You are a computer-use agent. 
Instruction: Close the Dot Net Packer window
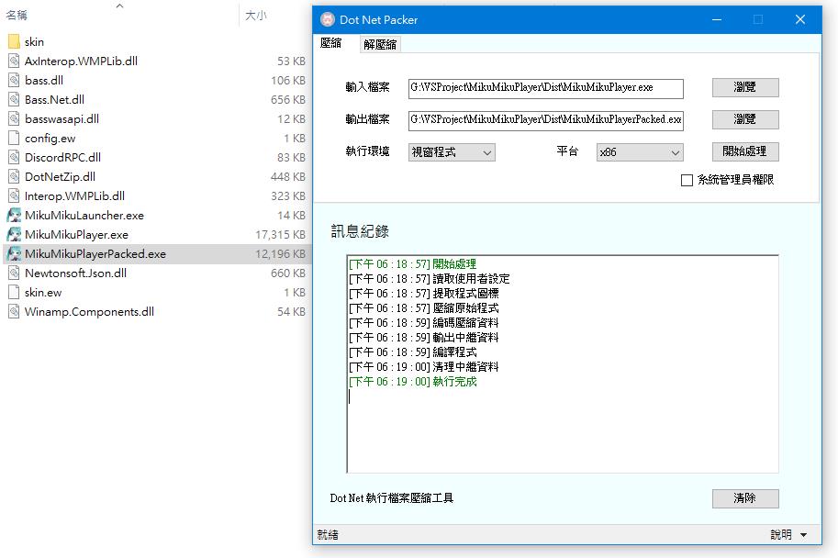800,20
